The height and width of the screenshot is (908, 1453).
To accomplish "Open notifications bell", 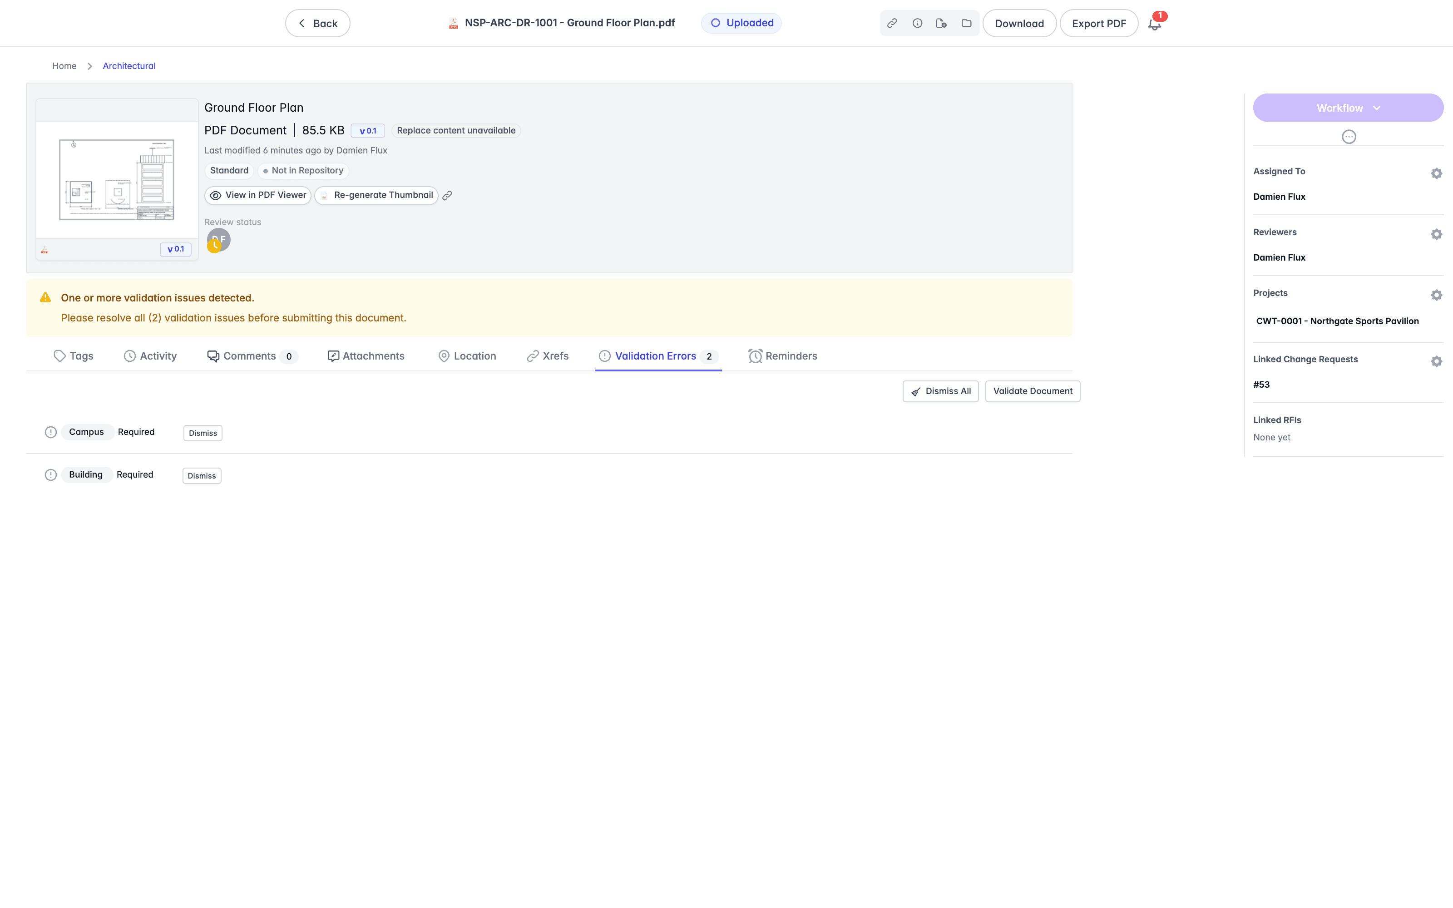I will pyautogui.click(x=1155, y=24).
